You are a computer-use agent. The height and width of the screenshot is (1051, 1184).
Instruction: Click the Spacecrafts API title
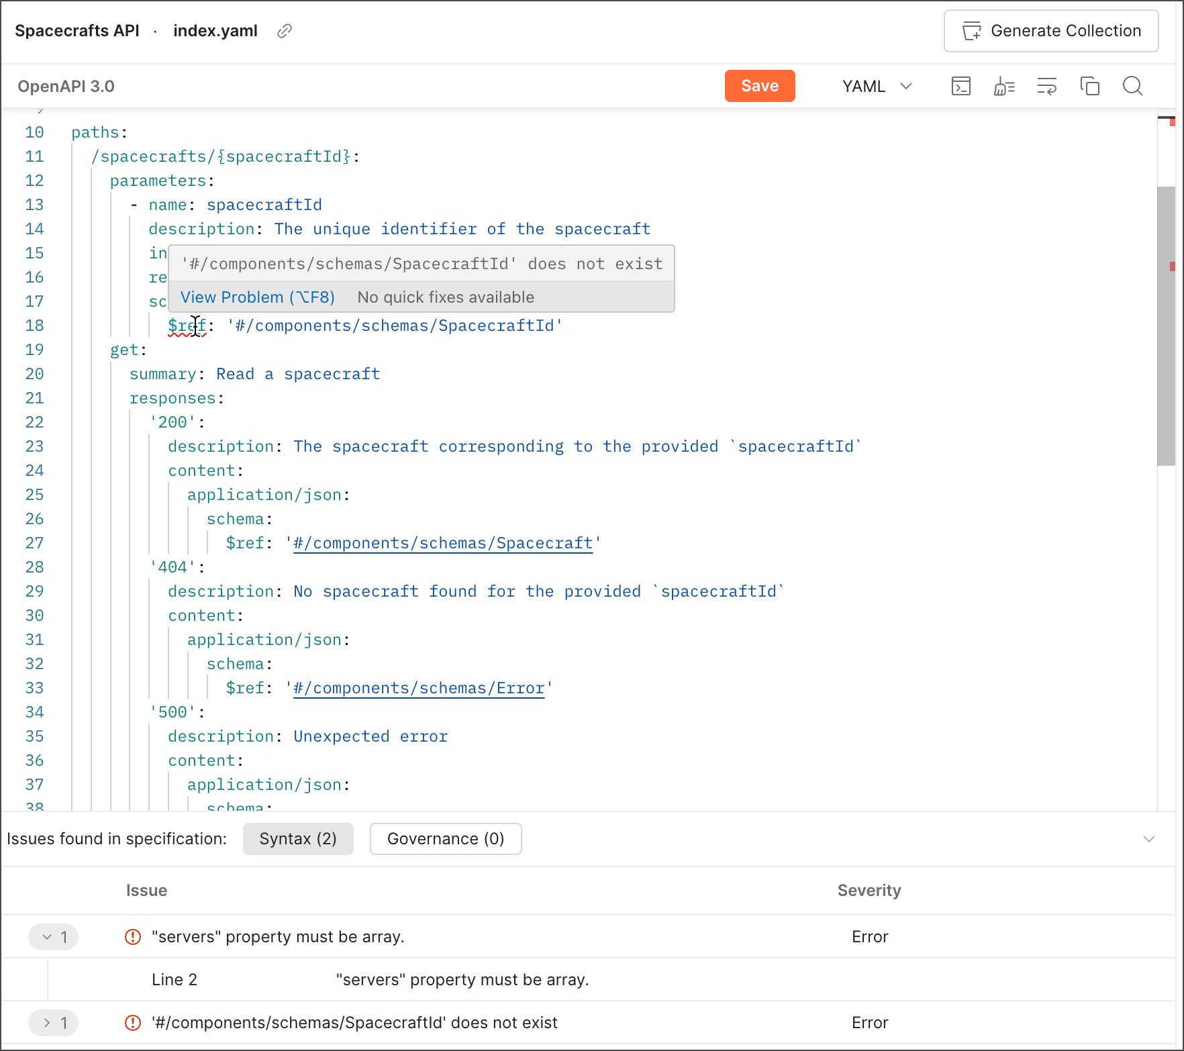[78, 31]
